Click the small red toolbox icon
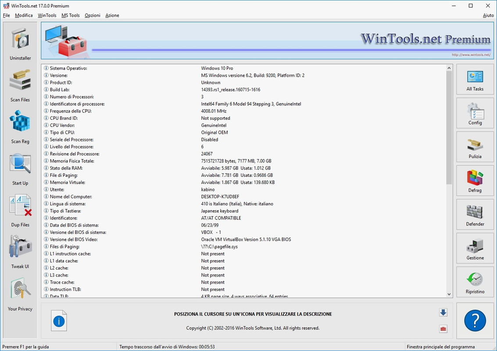The height and width of the screenshot is (351, 497). click(x=443, y=329)
